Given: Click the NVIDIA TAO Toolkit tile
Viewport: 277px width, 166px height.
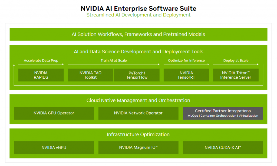Looking at the screenshot, I should tap(90, 75).
